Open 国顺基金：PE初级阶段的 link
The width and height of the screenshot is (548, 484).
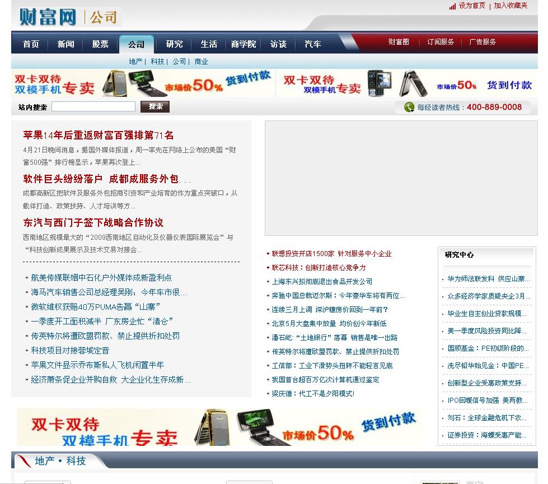[488, 348]
